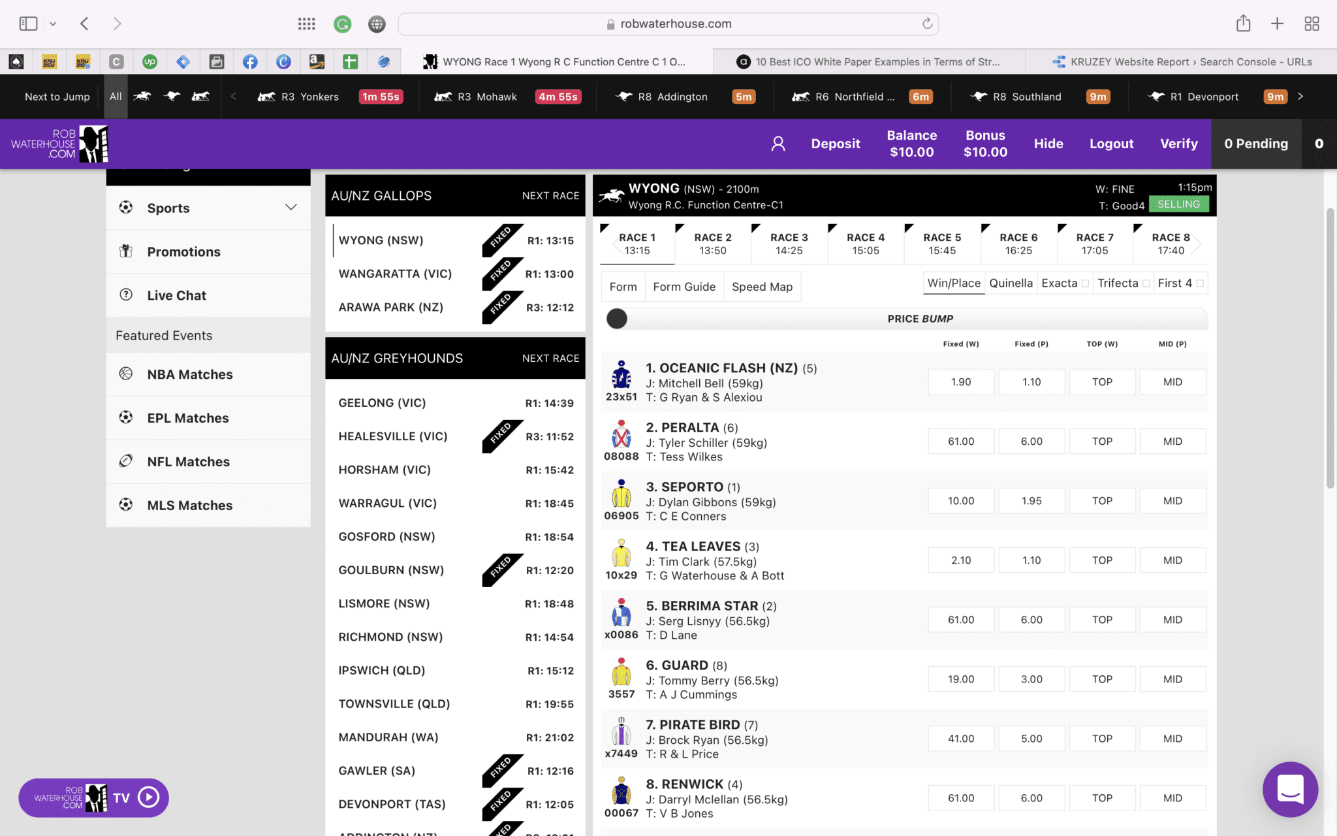Filter Next to Jump by gallops icon
The height and width of the screenshot is (836, 1337).
click(x=142, y=97)
